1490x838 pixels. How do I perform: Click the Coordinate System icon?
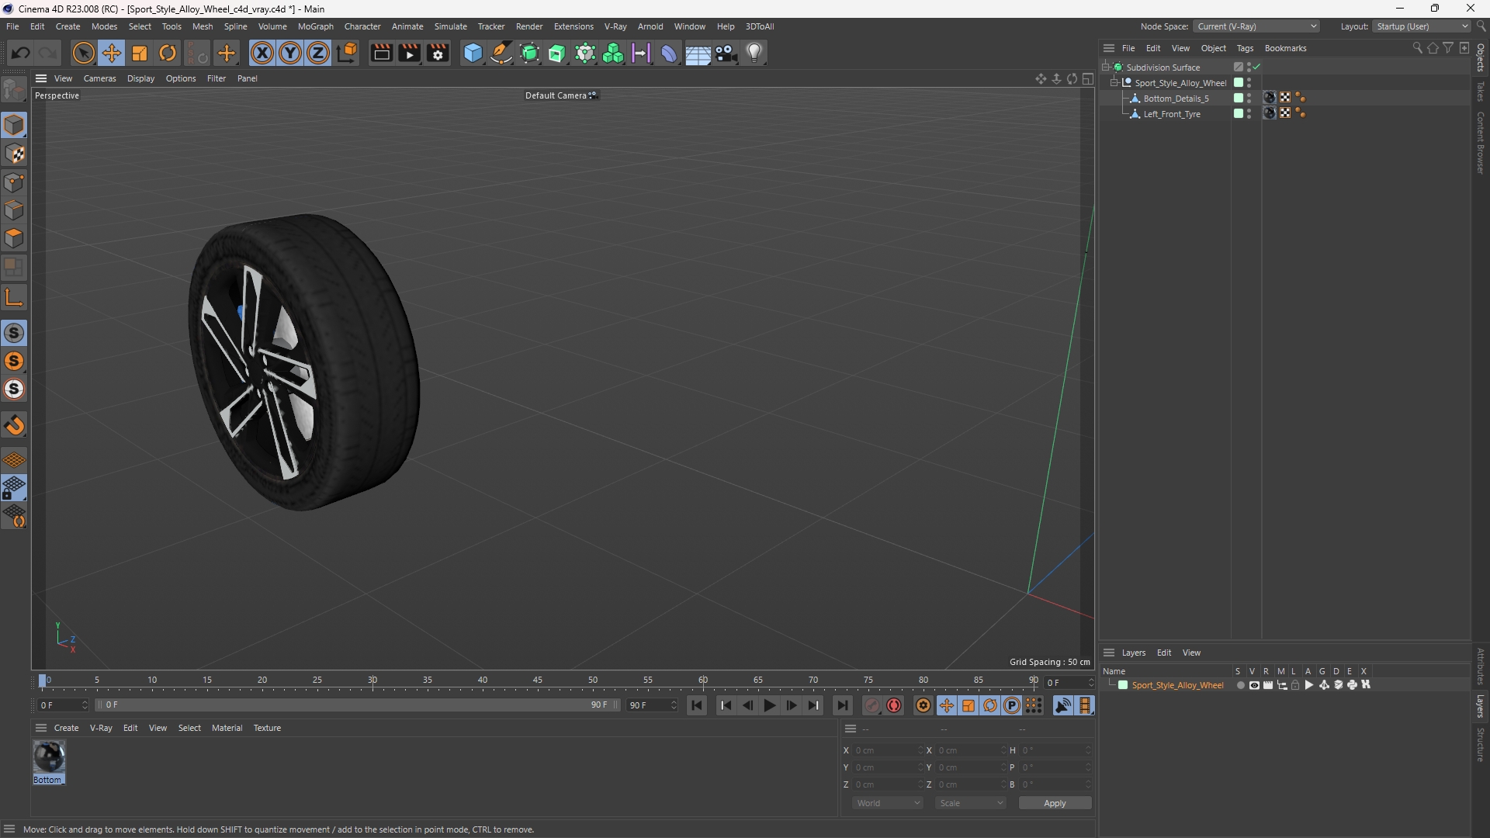348,53
